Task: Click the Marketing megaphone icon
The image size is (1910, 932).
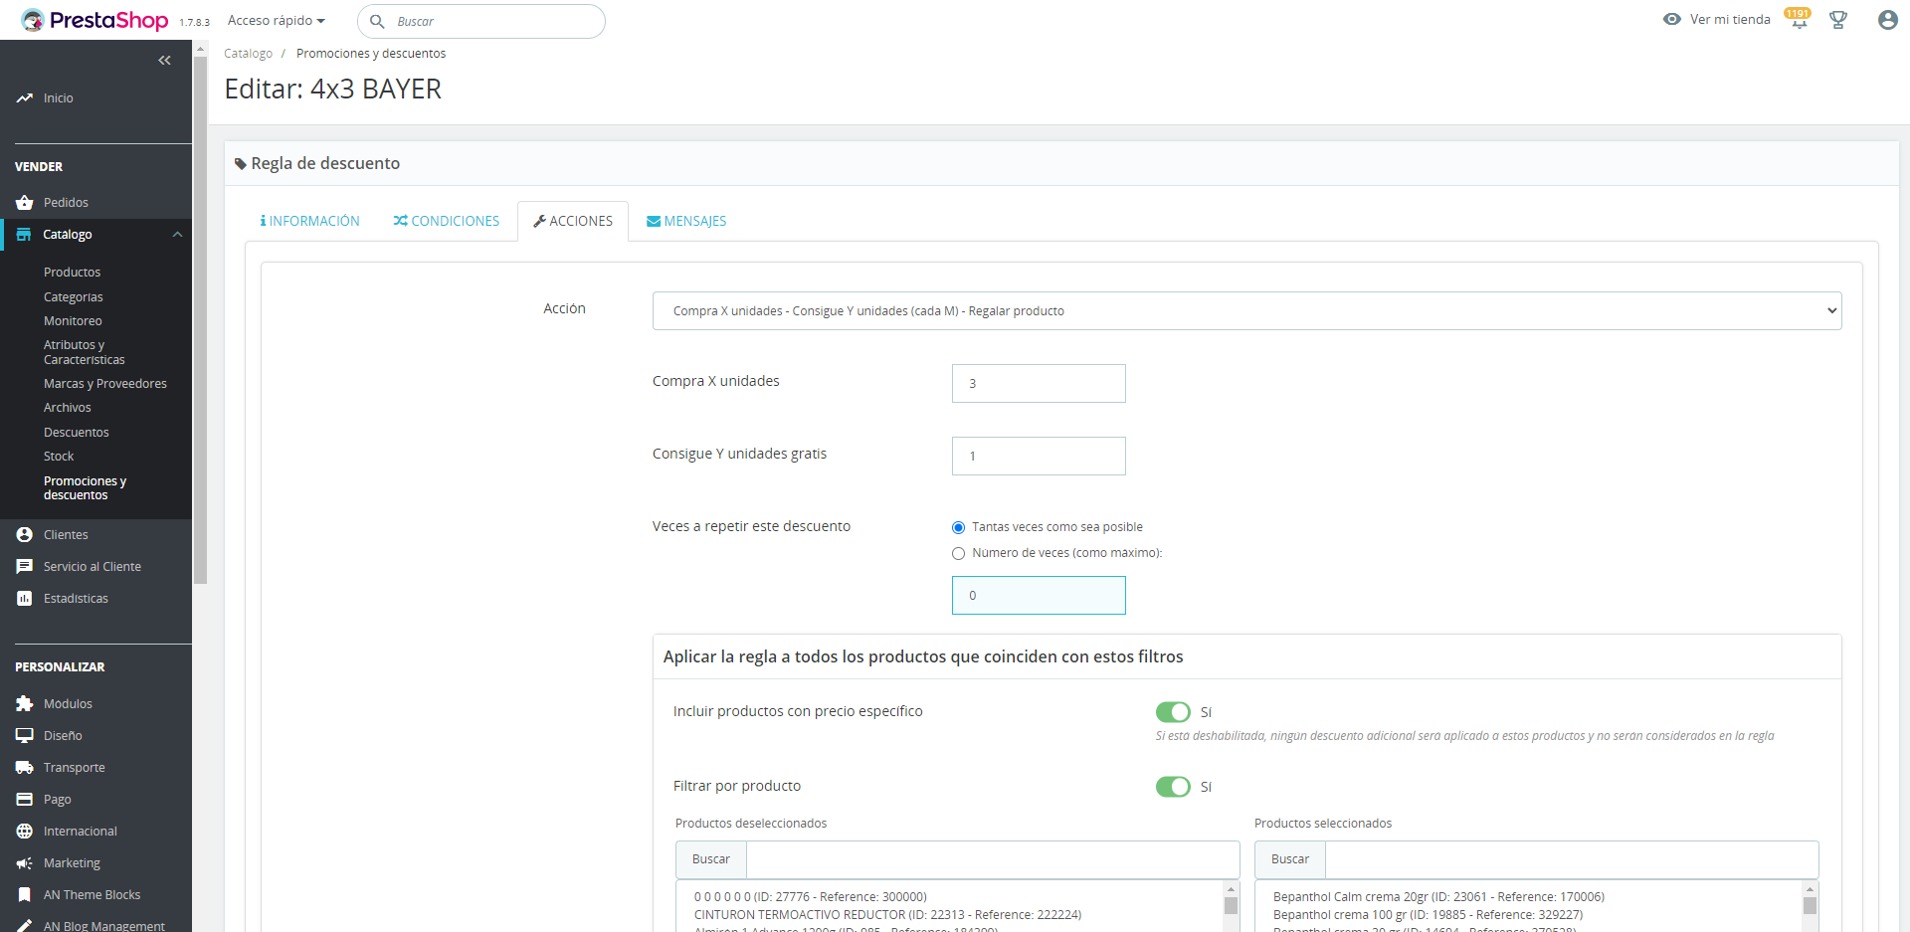Action: pos(25,863)
